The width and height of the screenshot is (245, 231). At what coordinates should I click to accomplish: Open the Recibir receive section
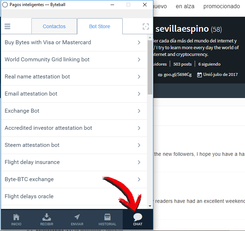coord(47,220)
